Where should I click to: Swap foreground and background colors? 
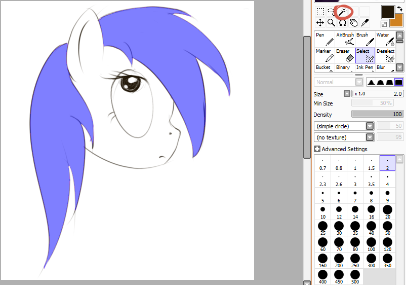pos(399,9)
